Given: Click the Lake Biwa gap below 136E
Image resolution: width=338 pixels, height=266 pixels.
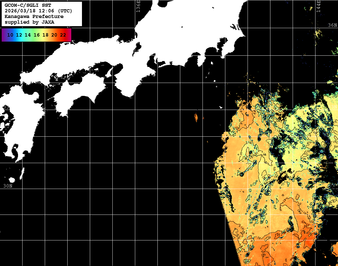Looking at the screenshot, I should (138, 46).
